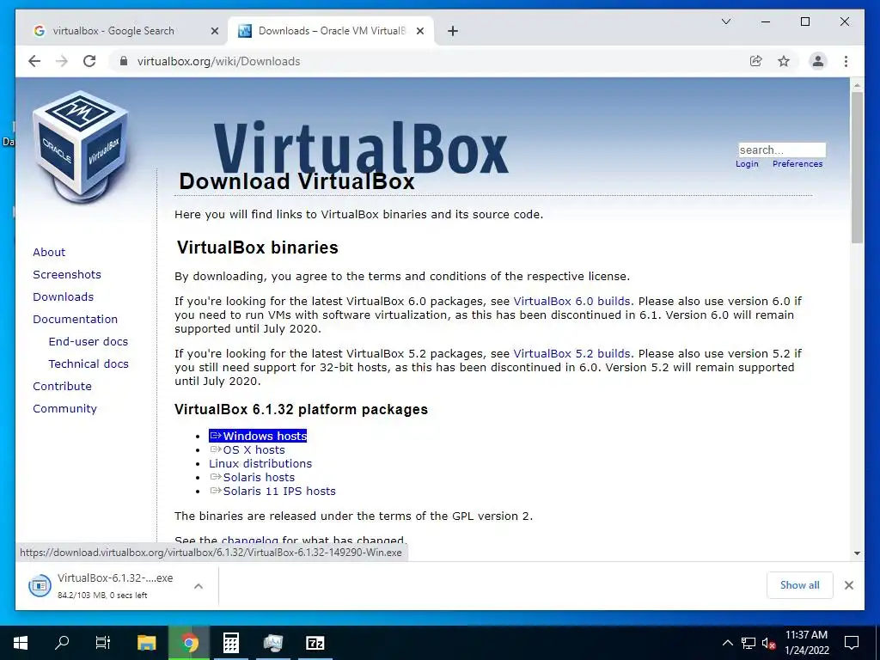Open Community sidebar link
Image resolution: width=880 pixels, height=660 pixels.
64,409
